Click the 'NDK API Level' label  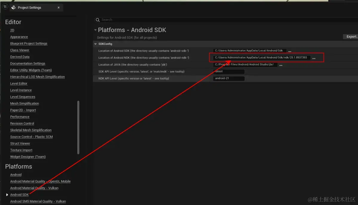click(134, 79)
